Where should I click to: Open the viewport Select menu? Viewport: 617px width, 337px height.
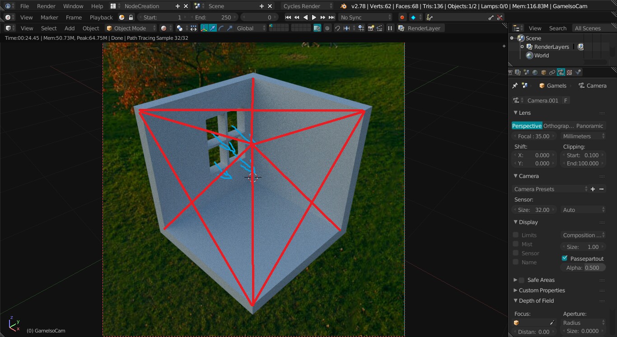pyautogui.click(x=49, y=28)
